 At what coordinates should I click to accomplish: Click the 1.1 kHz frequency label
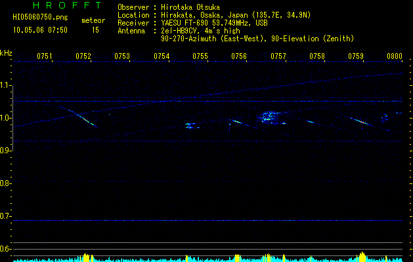pos(5,85)
